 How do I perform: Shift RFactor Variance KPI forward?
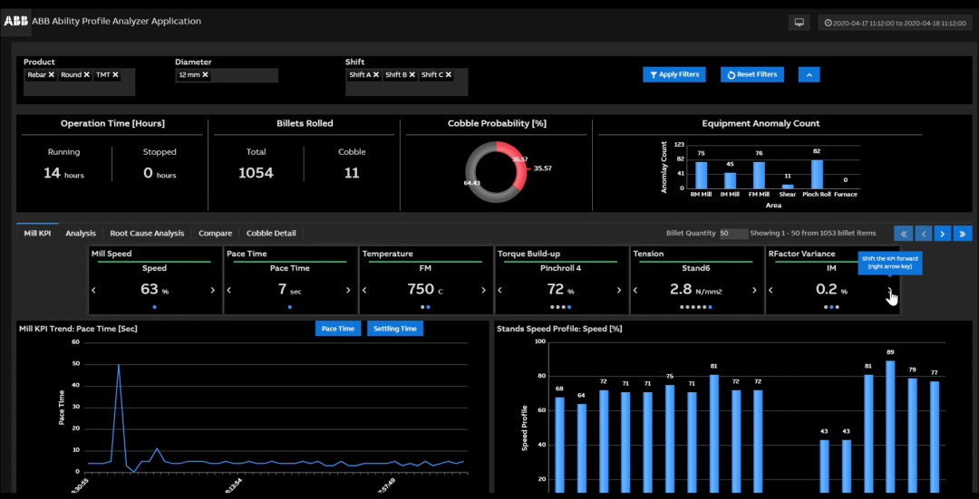click(890, 290)
